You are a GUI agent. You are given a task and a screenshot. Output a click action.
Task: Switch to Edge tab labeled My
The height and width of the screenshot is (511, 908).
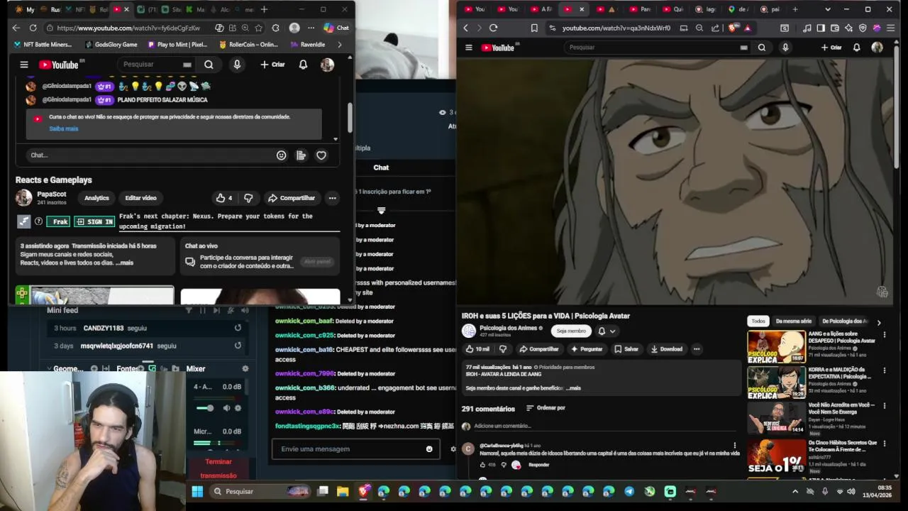coord(24,9)
